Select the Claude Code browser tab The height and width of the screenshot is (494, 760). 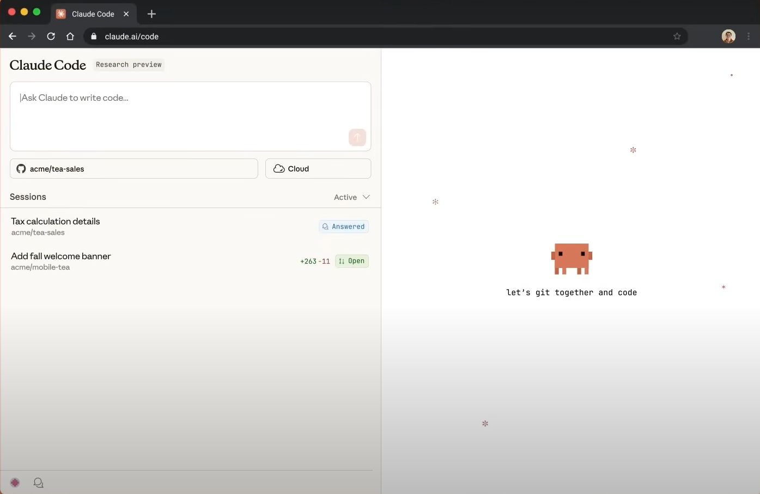(93, 14)
